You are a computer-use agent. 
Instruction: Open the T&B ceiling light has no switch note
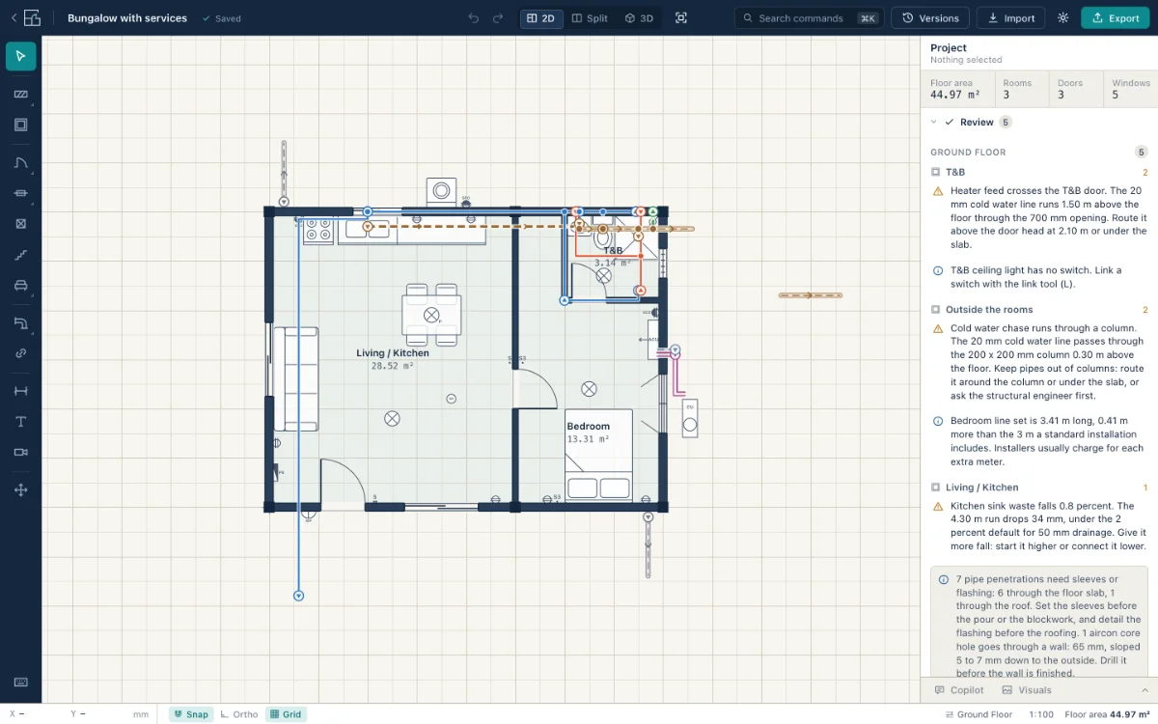click(x=1039, y=277)
